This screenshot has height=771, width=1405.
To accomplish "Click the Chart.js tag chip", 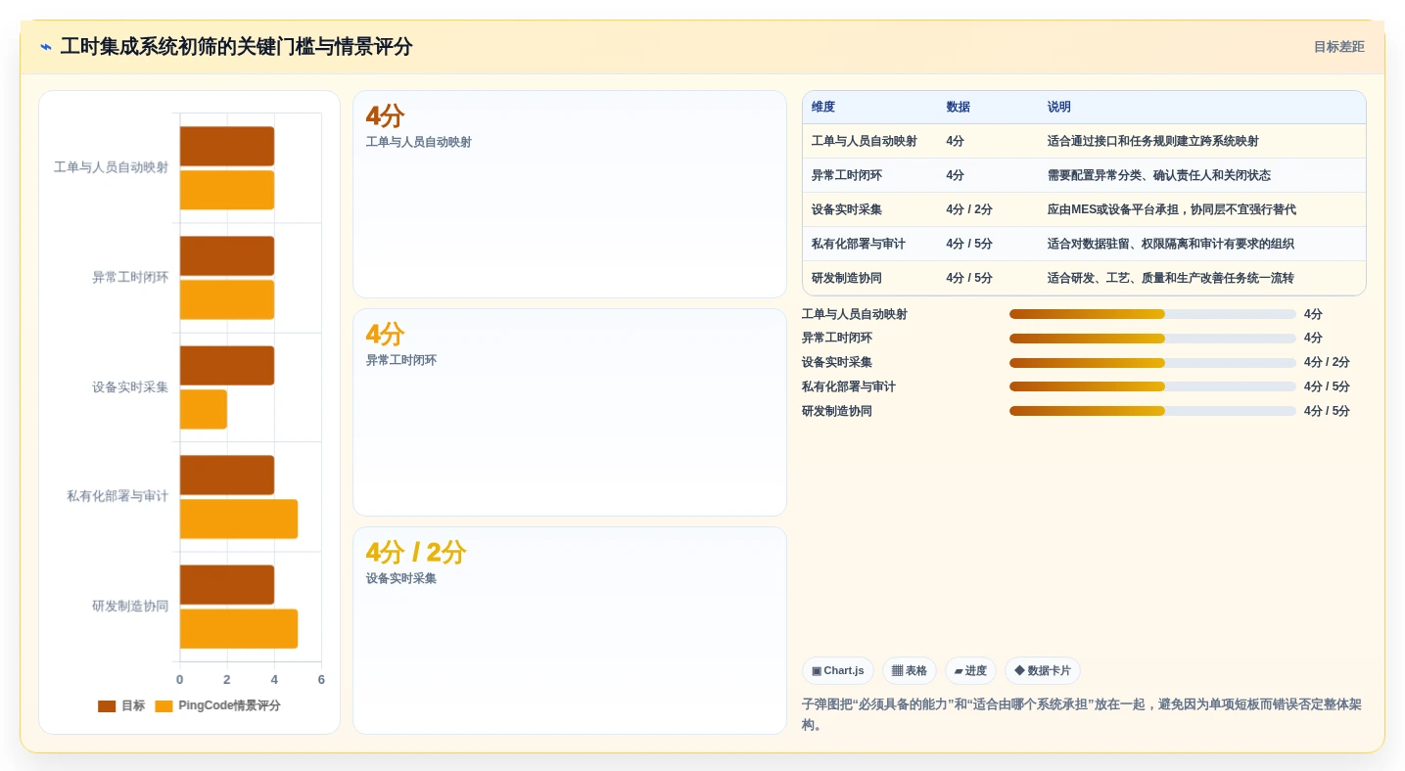I will tap(837, 671).
